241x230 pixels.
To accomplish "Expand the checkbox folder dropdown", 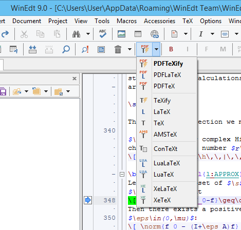I will [68, 91].
